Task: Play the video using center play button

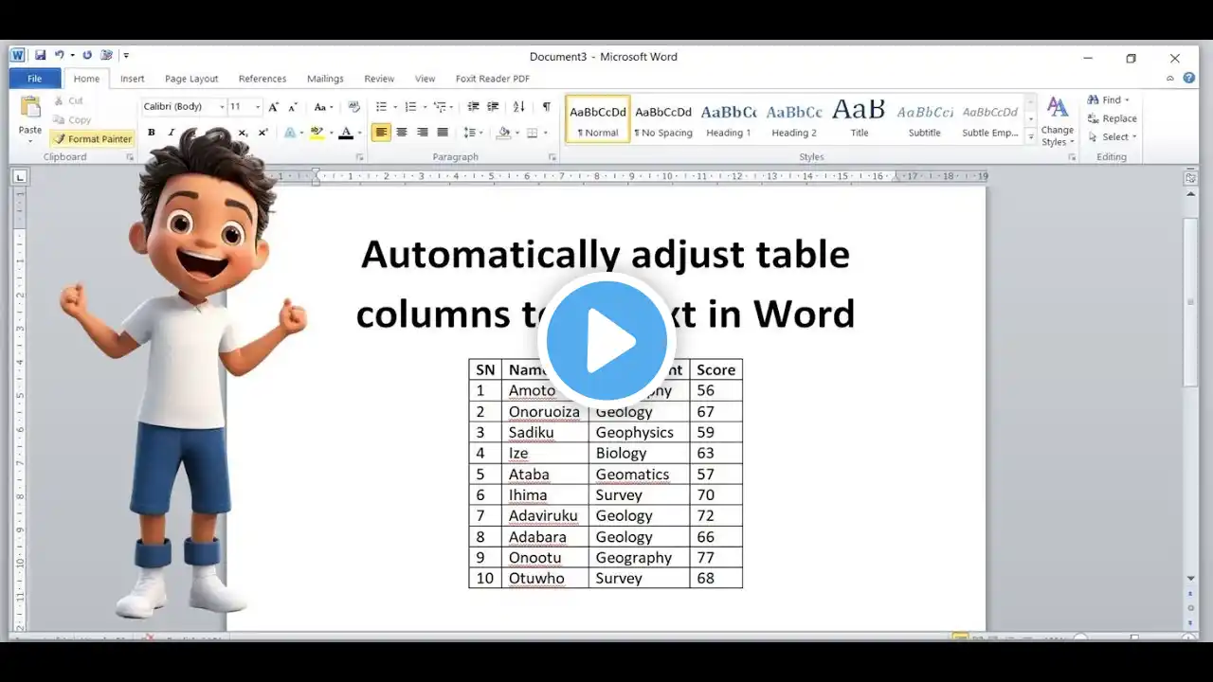Action: point(606,341)
